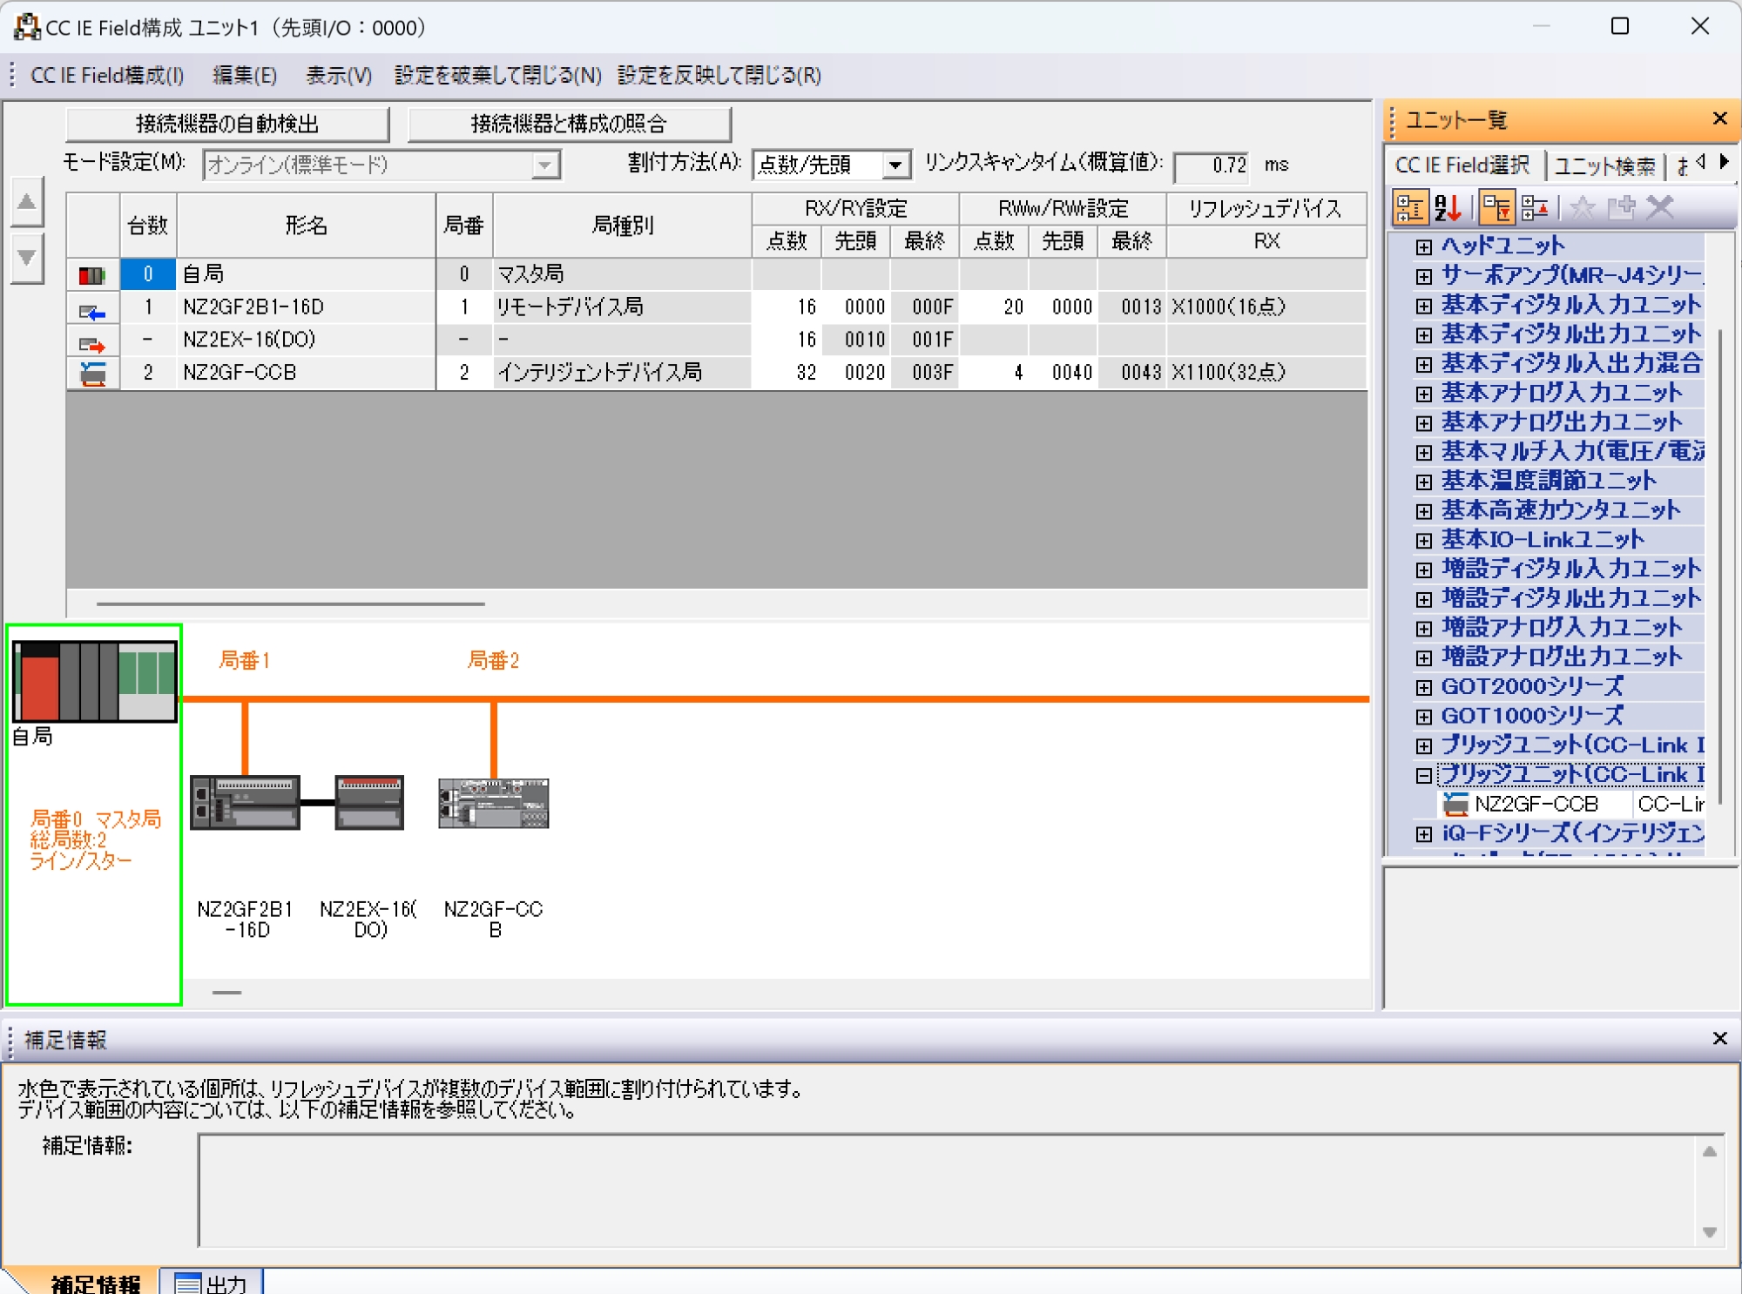
Task: Expand the ヘッドユニット tree node
Action: coord(1423,246)
